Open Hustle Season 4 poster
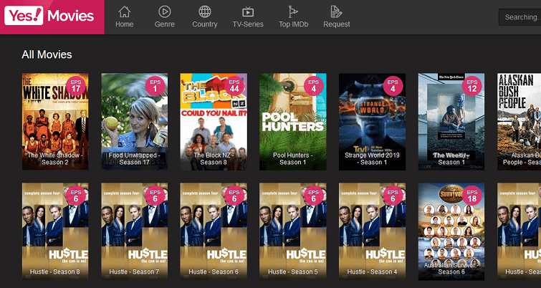 pyautogui.click(x=373, y=231)
